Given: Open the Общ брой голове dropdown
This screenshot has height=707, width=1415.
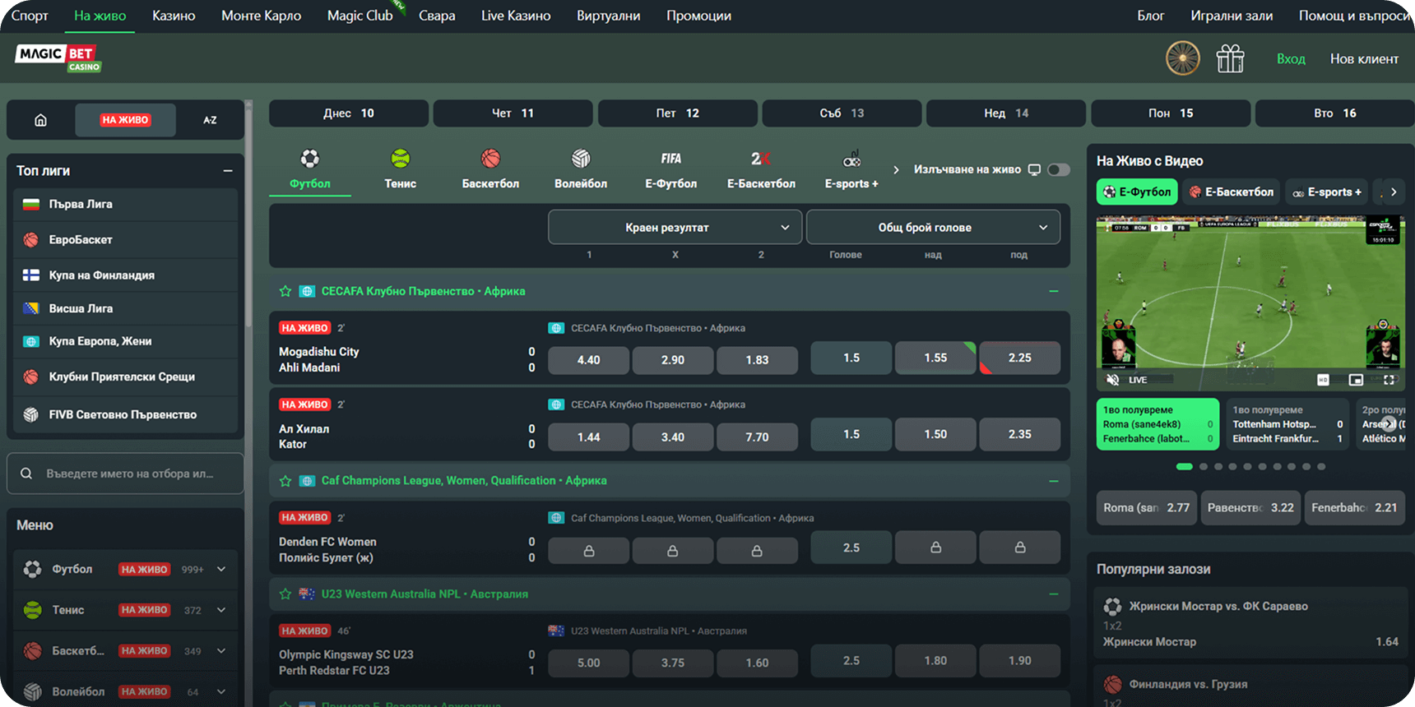Looking at the screenshot, I should pos(933,228).
